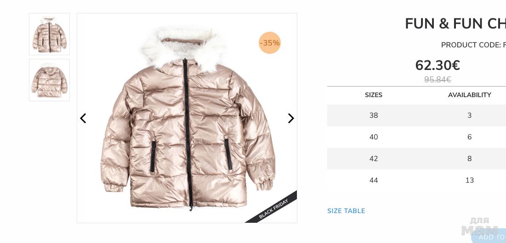Click the next image arrow
506x243 pixels.
pyautogui.click(x=291, y=118)
